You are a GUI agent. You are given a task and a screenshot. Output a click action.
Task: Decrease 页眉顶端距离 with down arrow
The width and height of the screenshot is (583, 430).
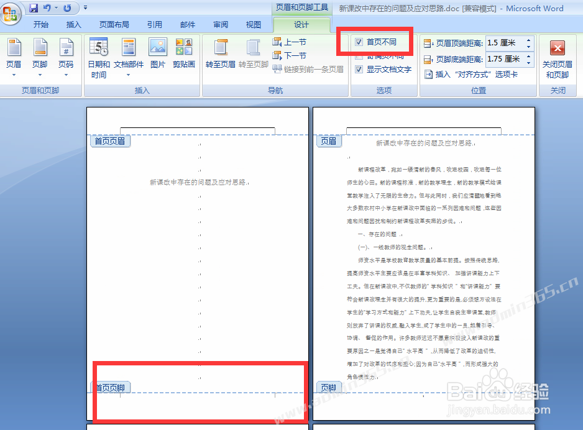coord(528,47)
